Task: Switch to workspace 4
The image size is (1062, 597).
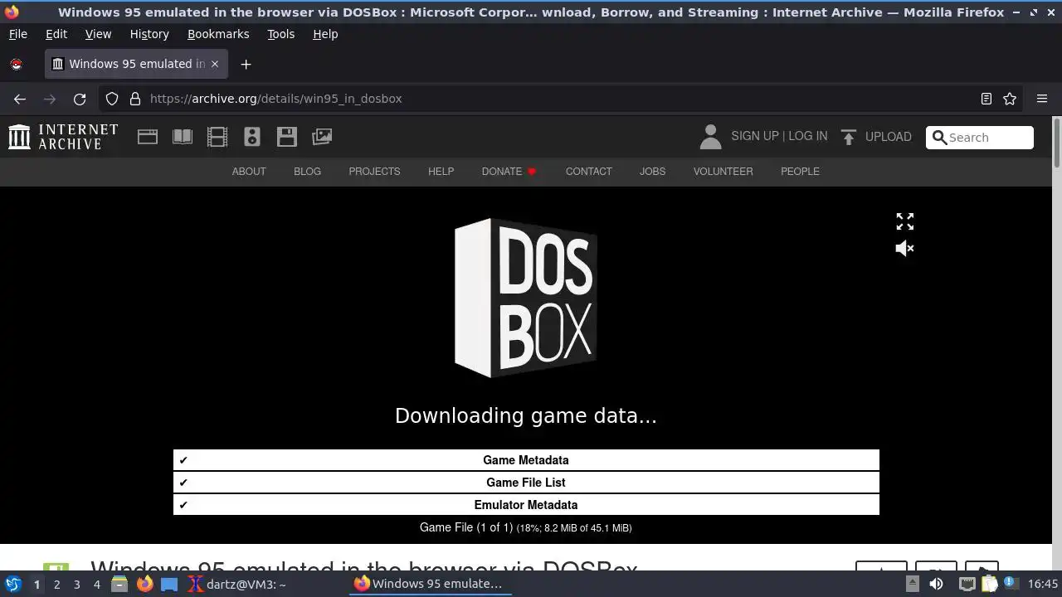Action: pos(96,585)
